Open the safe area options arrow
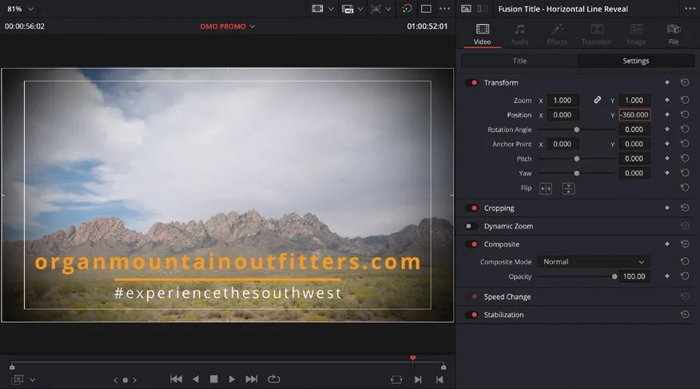 (x=331, y=9)
